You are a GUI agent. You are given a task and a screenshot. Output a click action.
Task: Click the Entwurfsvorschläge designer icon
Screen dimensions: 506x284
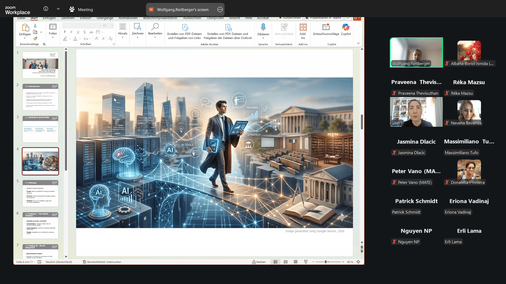click(x=326, y=27)
